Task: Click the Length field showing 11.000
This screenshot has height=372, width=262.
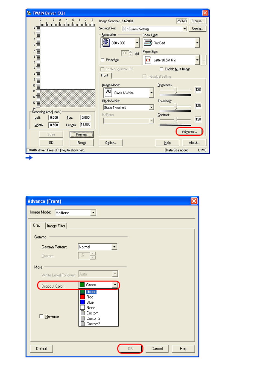Action: tap(85, 125)
